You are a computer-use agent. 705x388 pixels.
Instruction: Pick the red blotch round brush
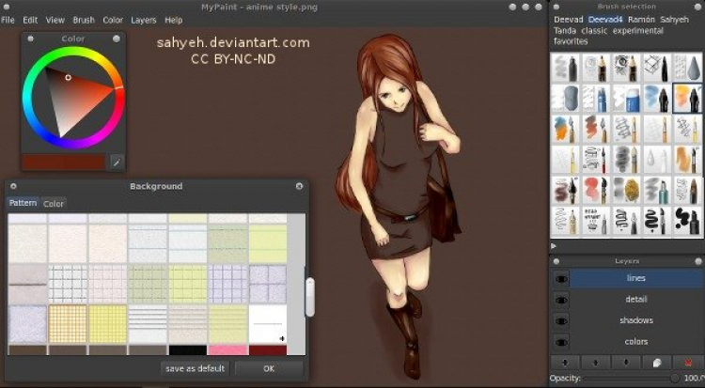(x=596, y=190)
